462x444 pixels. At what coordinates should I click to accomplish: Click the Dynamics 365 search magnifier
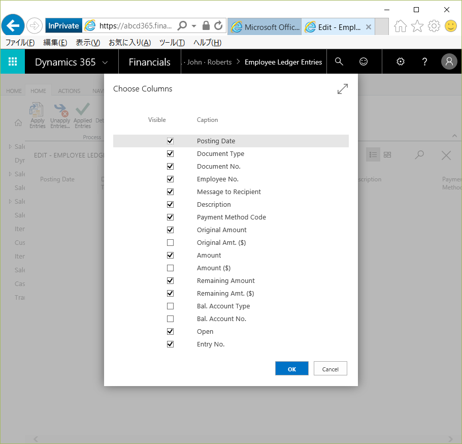(339, 61)
